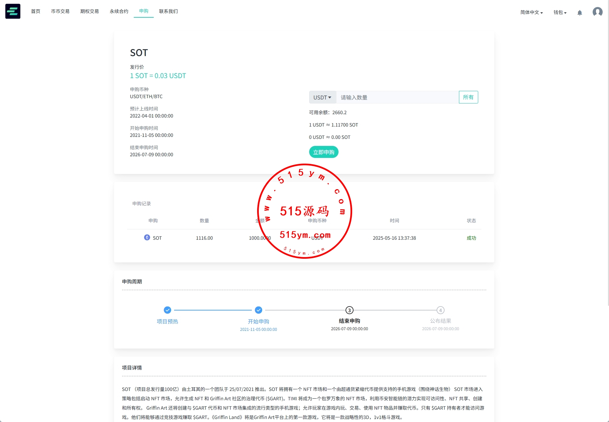609x422 pixels.
Task: Expand the USDT currency dropdown
Action: coord(322,97)
